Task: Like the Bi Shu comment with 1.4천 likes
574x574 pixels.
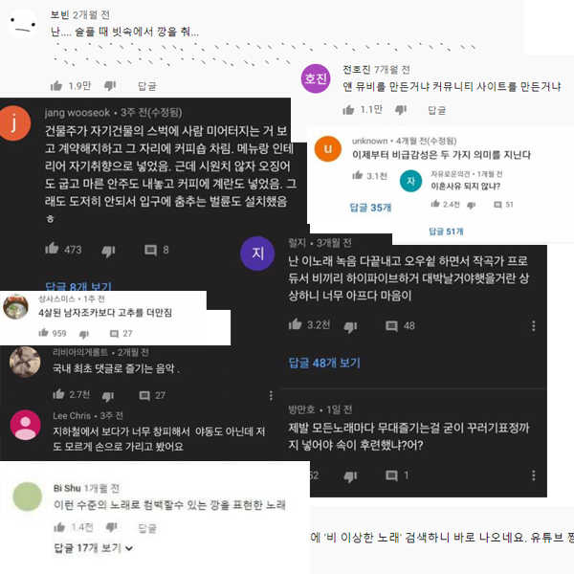Action: tap(59, 527)
